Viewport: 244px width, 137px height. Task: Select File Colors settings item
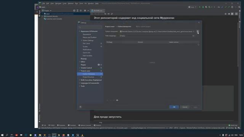coord(87,43)
